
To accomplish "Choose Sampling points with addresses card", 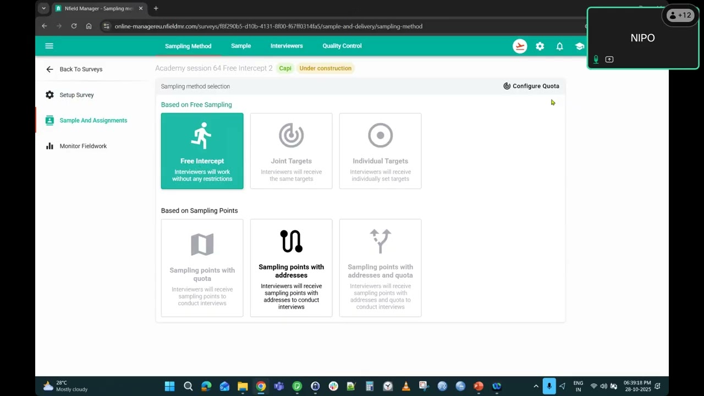I will click(291, 268).
